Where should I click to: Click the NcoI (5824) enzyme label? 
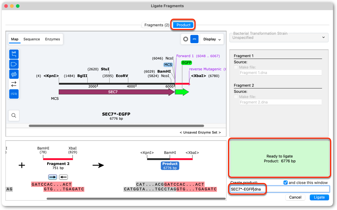click(165, 76)
